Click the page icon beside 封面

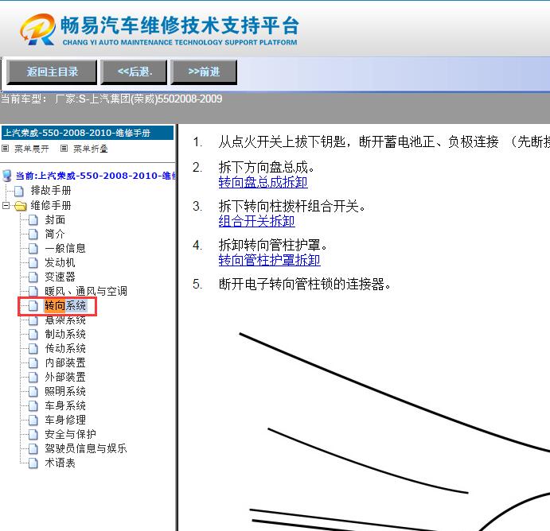33,220
